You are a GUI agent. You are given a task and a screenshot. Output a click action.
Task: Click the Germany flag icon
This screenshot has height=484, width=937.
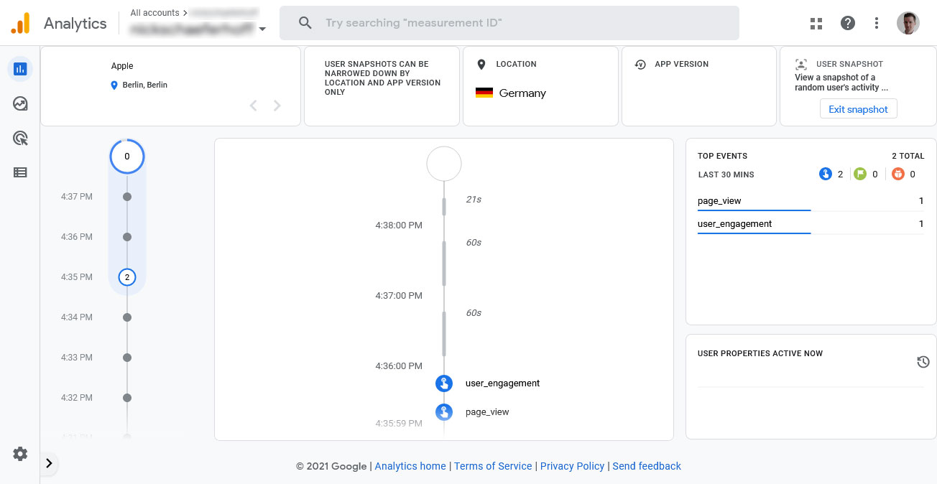(x=484, y=93)
